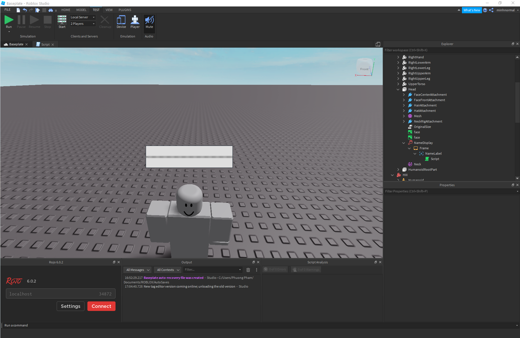Screen dimensions: 520x338
Task: Click the What's New button
Action: point(472,10)
